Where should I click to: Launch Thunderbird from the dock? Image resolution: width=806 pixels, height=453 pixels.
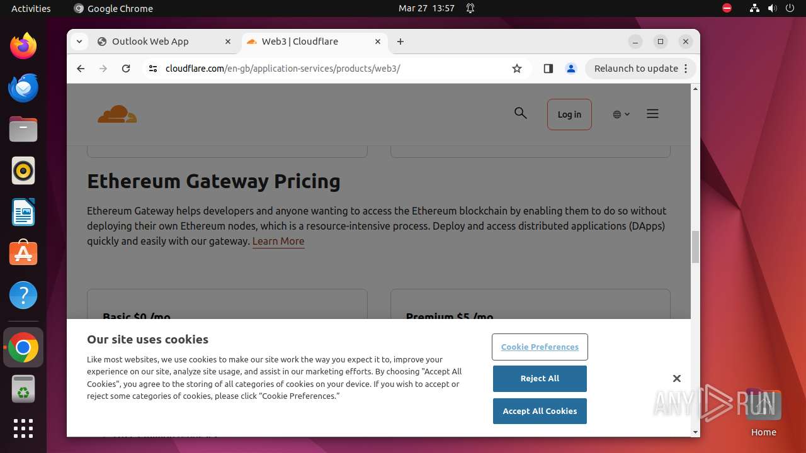point(23,88)
